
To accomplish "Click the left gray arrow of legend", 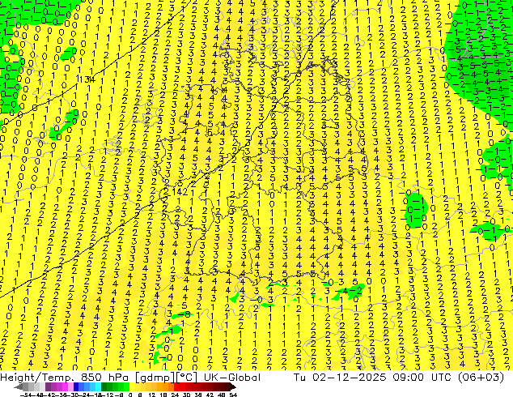I will click(x=18, y=386).
